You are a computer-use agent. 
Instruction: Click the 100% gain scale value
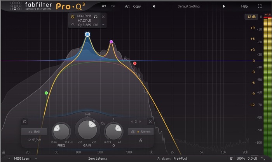[x=241, y=159]
